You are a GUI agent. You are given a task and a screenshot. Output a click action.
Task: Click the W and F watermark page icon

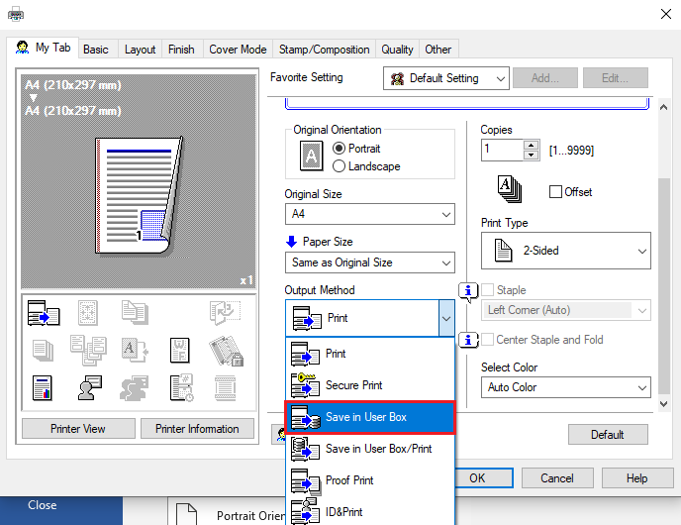coord(180,351)
